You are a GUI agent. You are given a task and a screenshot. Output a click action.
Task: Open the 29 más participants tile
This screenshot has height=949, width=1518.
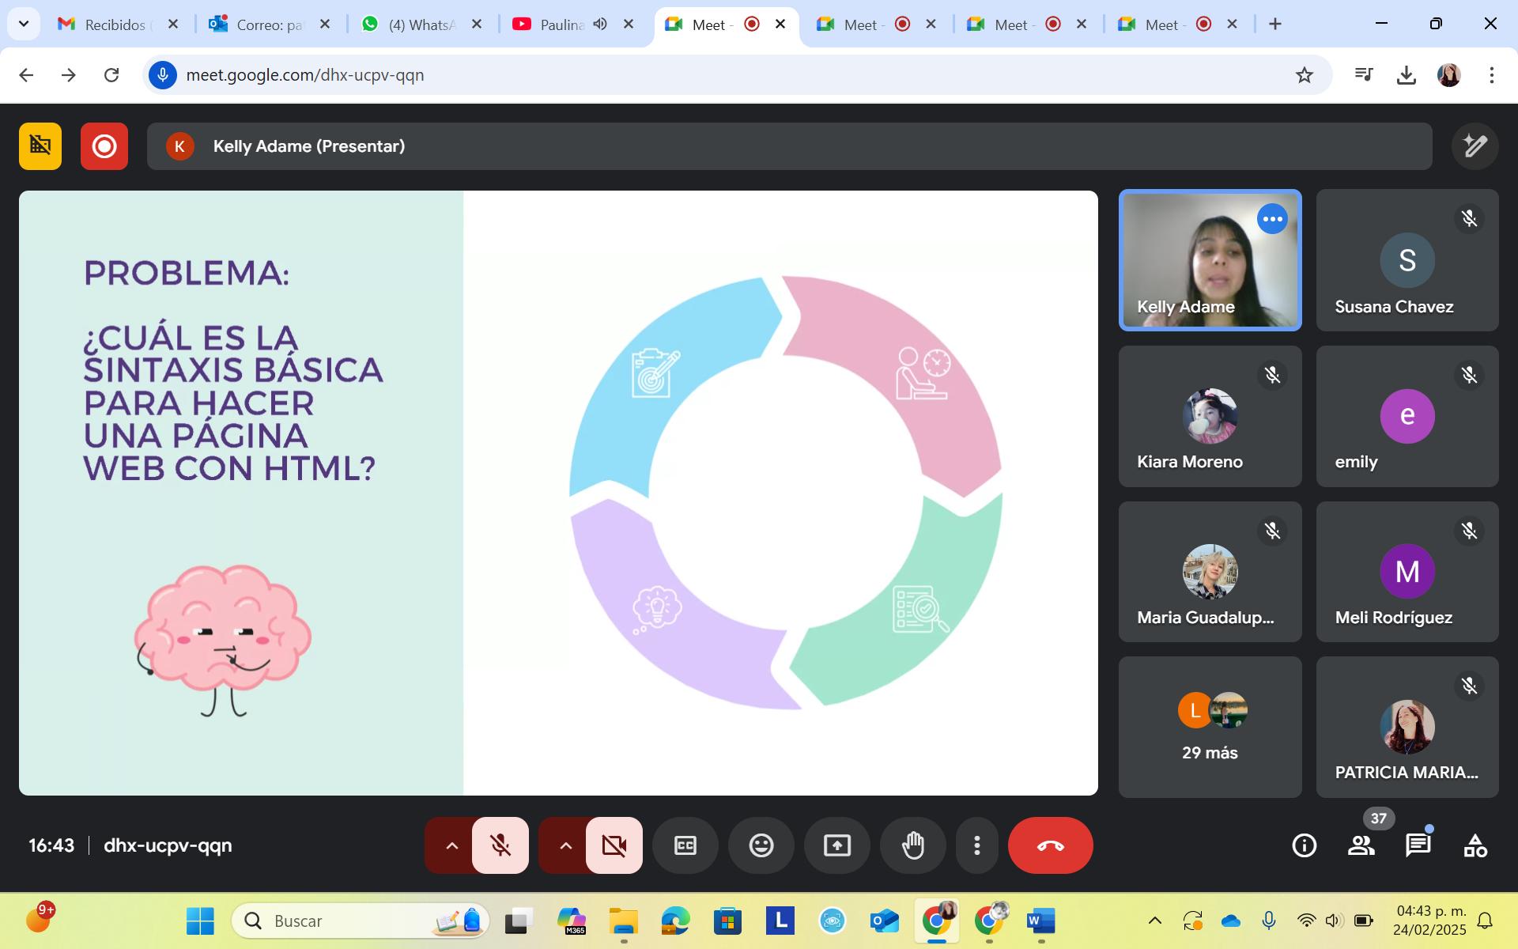click(1210, 727)
